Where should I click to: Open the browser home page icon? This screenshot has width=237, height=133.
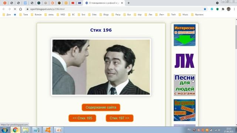pos(21,9)
